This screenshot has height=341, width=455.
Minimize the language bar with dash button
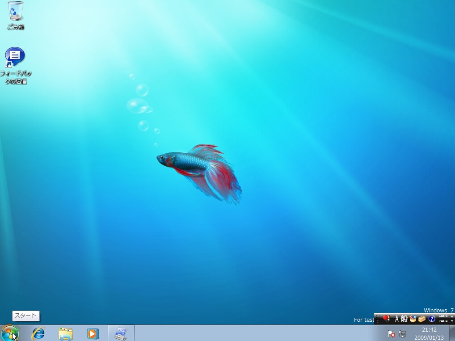[452, 316]
